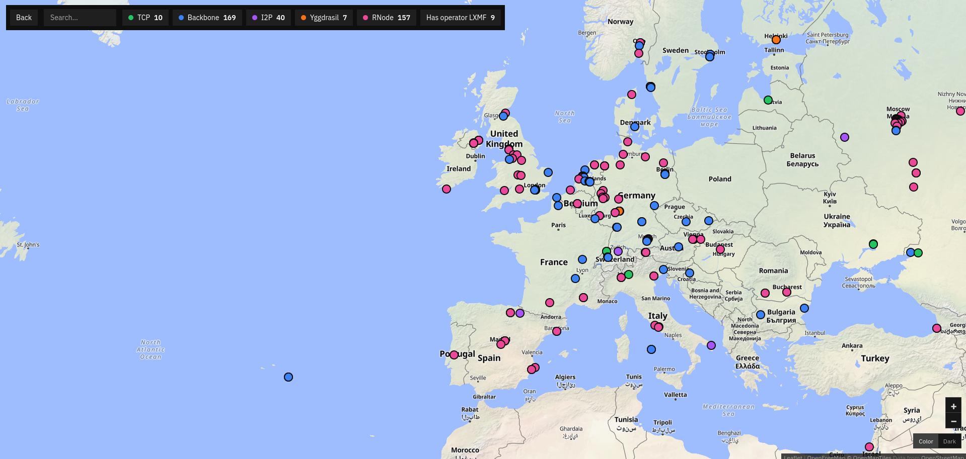The height and width of the screenshot is (459, 966).
Task: Toggle the Has operator LXMF filter
Action: pyautogui.click(x=461, y=18)
